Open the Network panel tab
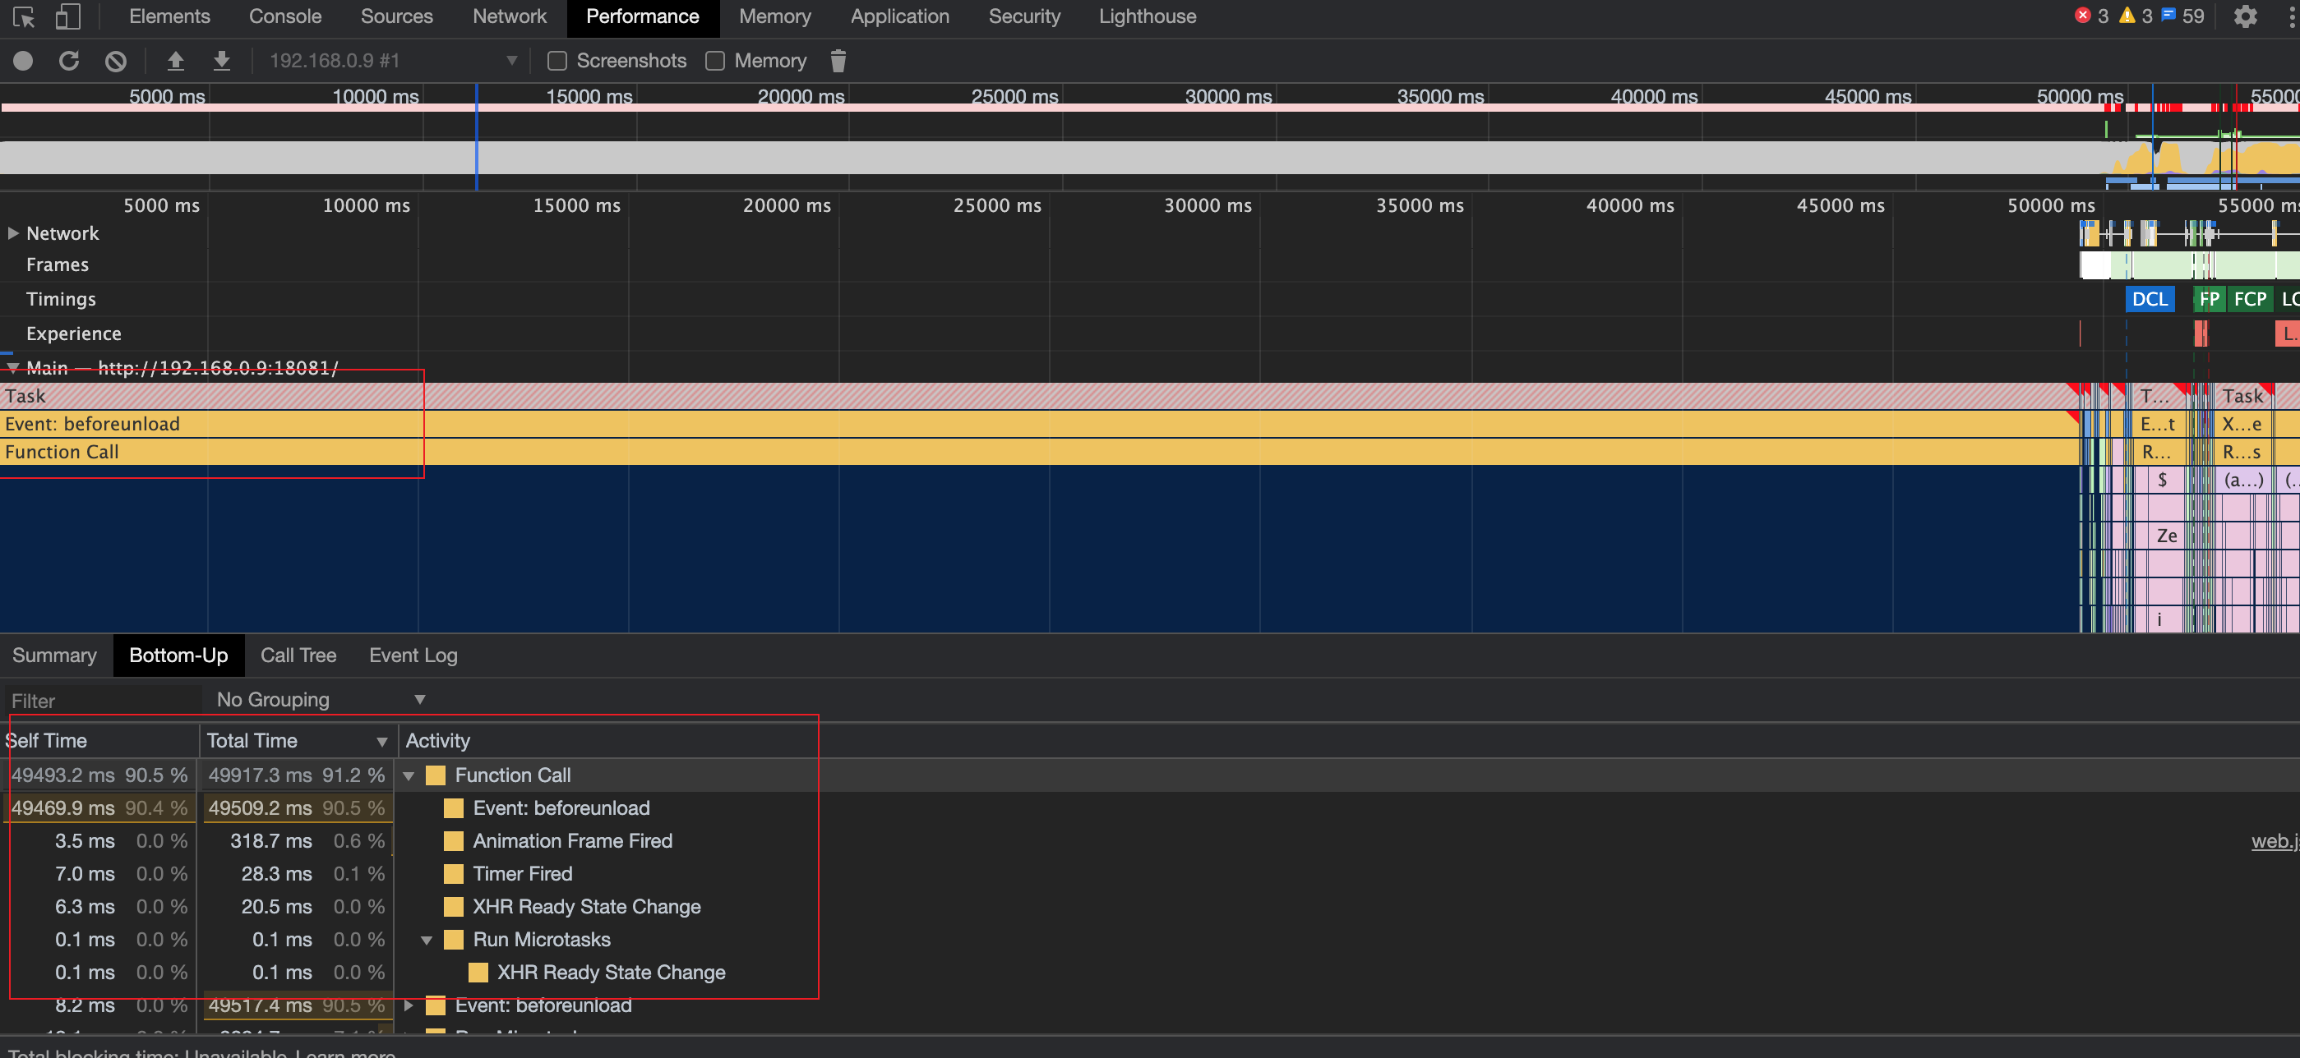2300x1058 pixels. pos(510,16)
